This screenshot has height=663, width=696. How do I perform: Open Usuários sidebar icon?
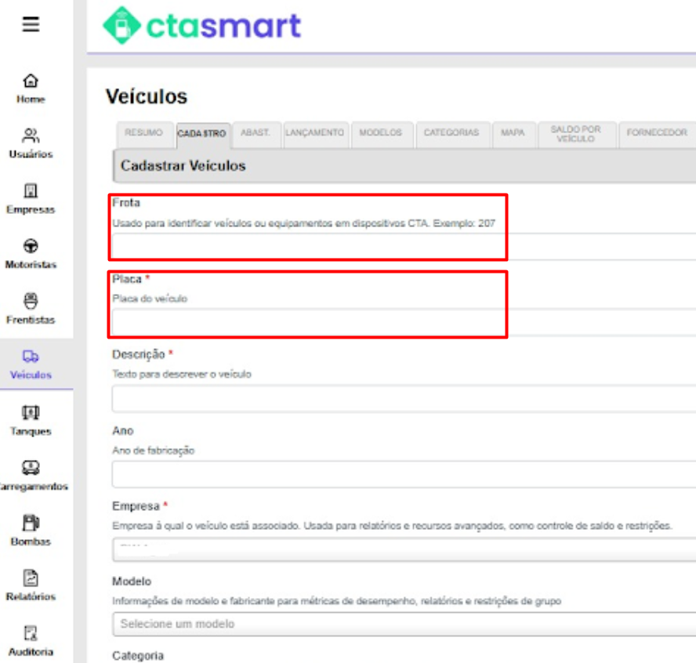click(31, 136)
